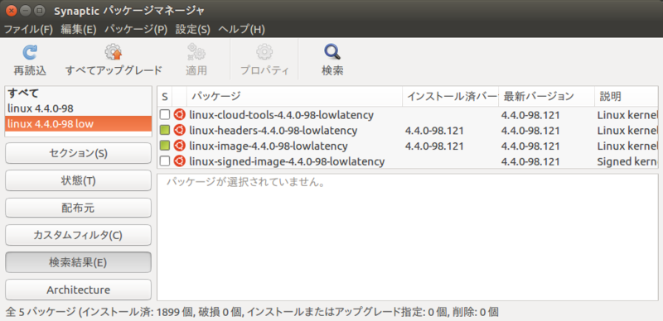Click Ubuntu logo icon of linux-image-4.4.0-98-lowlatency
The image size is (663, 321).
coord(179,146)
